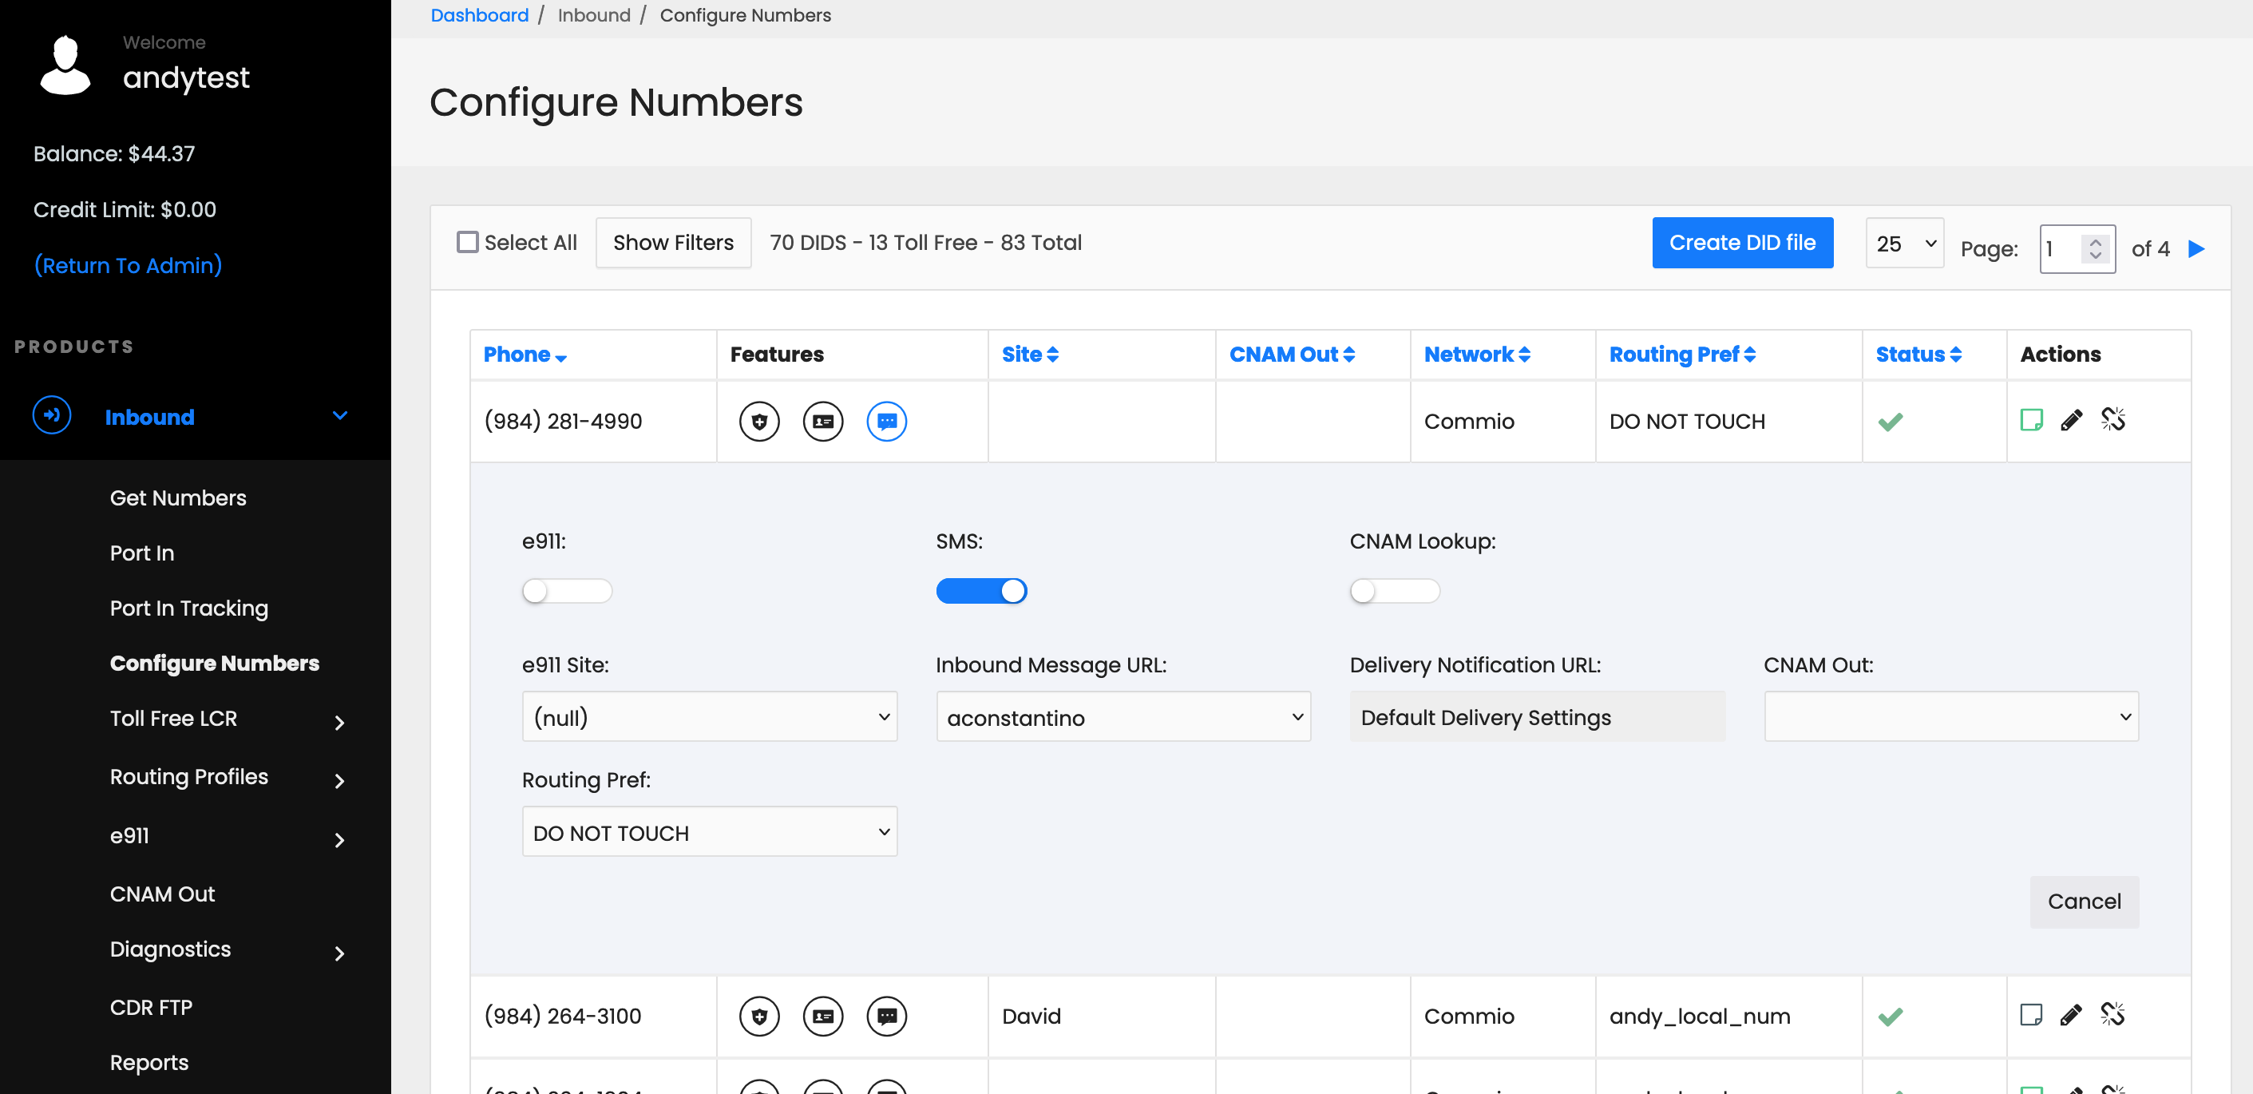Click the page number stepper arrows
The width and height of the screenshot is (2253, 1094).
tap(2095, 249)
